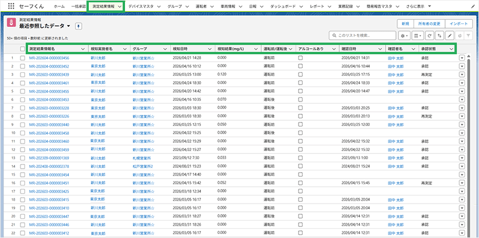Open 検知結果(mg/L) column header dropdown
This screenshot has height=238, width=479.
pos(255,48)
